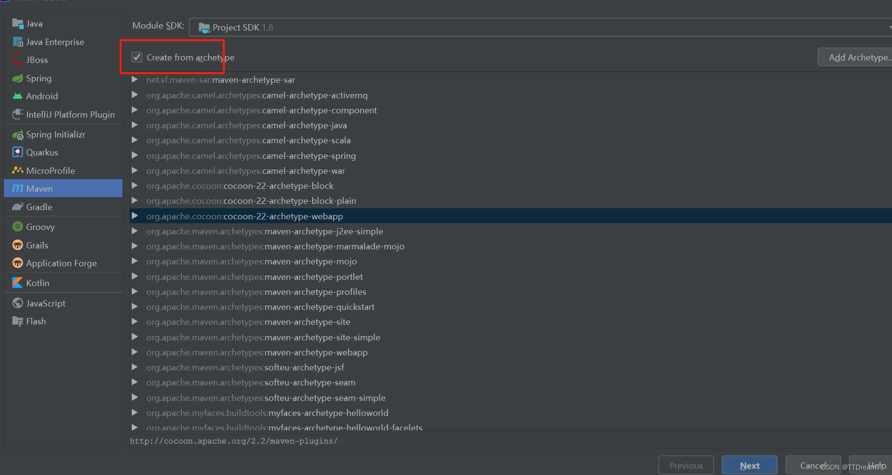This screenshot has width=892, height=475.
Task: Expand the maven-archetype-quickstart node
Action: point(135,306)
